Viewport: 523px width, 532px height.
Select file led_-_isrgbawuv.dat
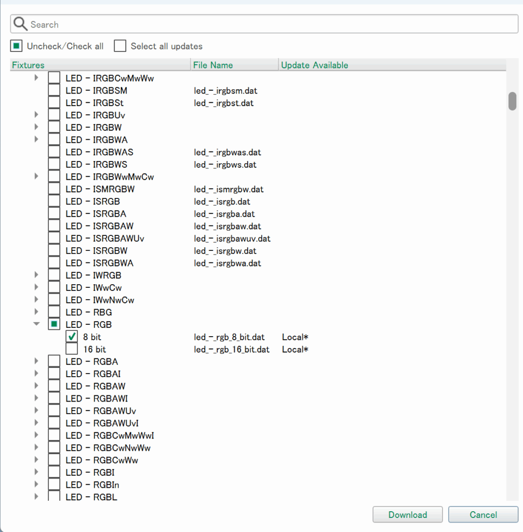tap(232, 238)
